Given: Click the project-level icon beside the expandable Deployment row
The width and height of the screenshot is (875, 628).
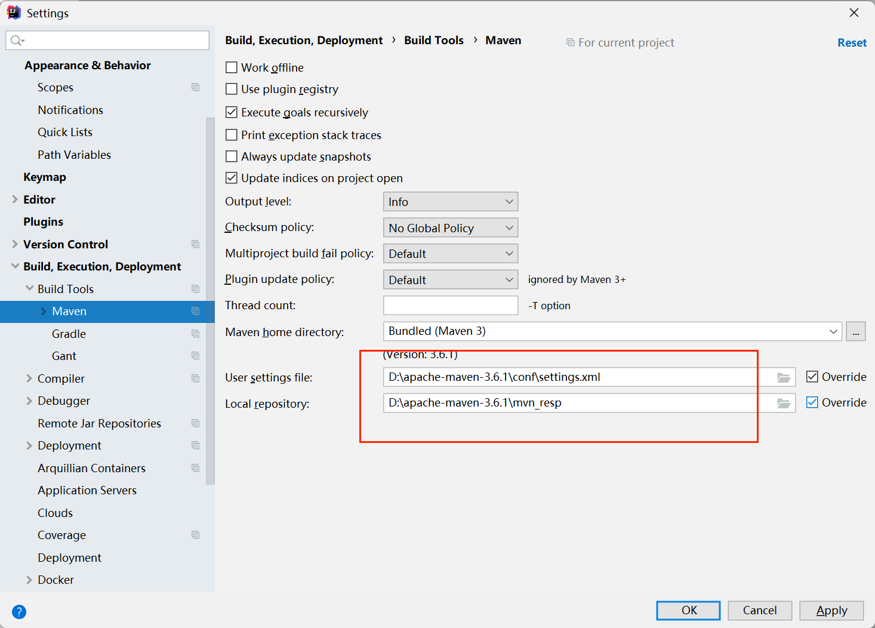Looking at the screenshot, I should pos(195,445).
